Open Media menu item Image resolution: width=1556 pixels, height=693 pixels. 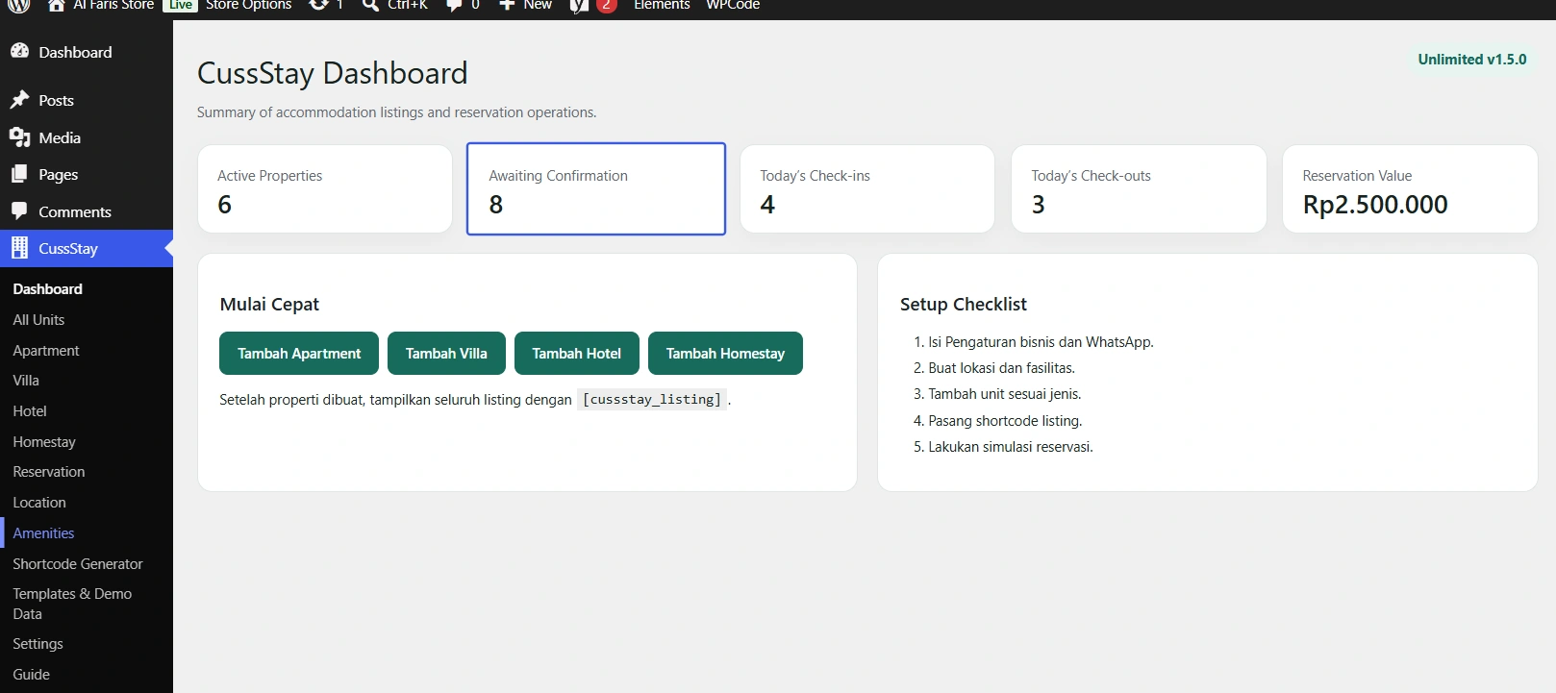87,137
